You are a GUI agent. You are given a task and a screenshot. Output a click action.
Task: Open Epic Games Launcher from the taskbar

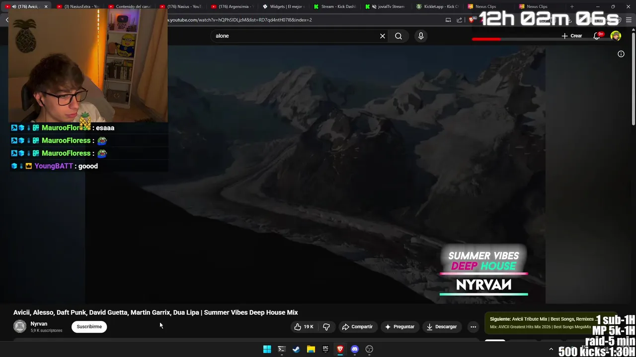[x=325, y=349]
